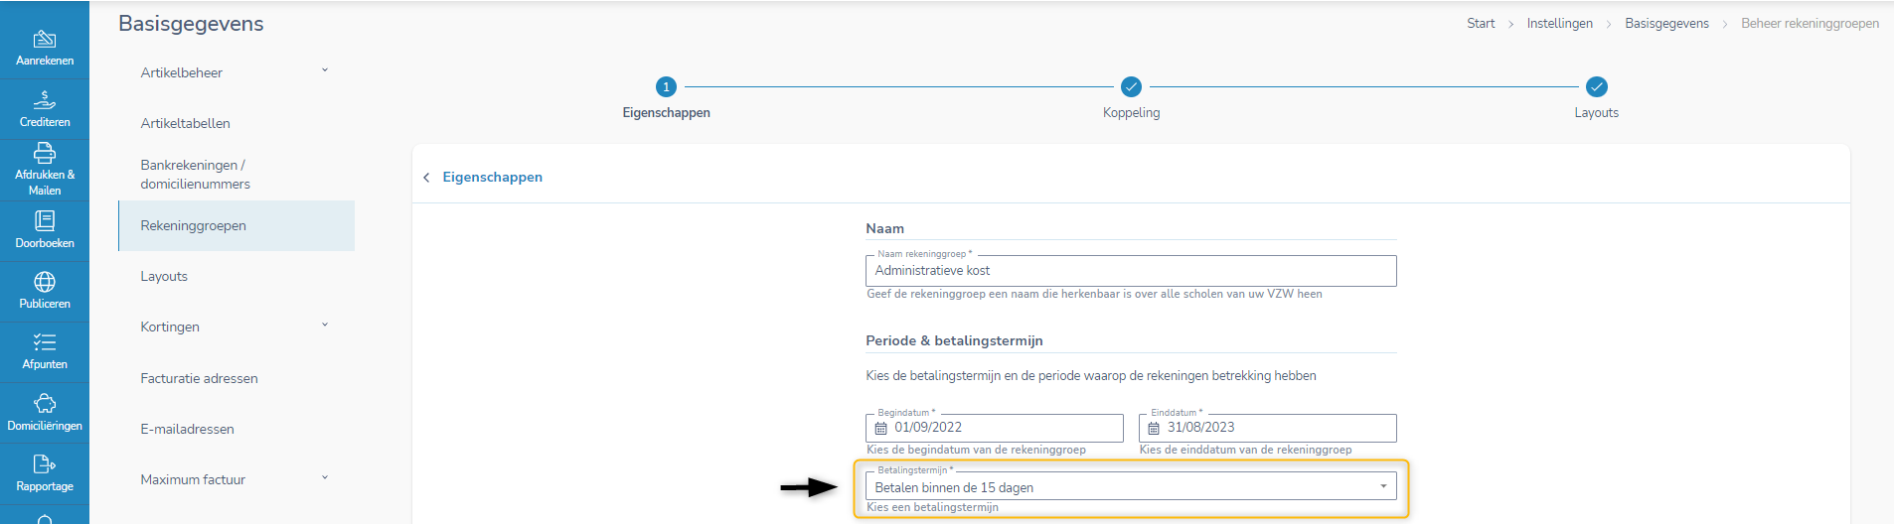Open Afdrukken & Mailen printer icon
Image resolution: width=1894 pixels, height=524 pixels.
point(45,154)
